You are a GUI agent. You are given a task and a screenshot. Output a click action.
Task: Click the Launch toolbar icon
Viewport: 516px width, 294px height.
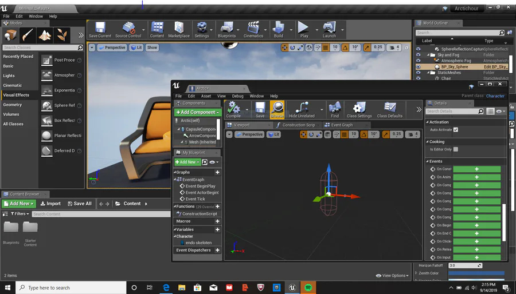coord(329,30)
